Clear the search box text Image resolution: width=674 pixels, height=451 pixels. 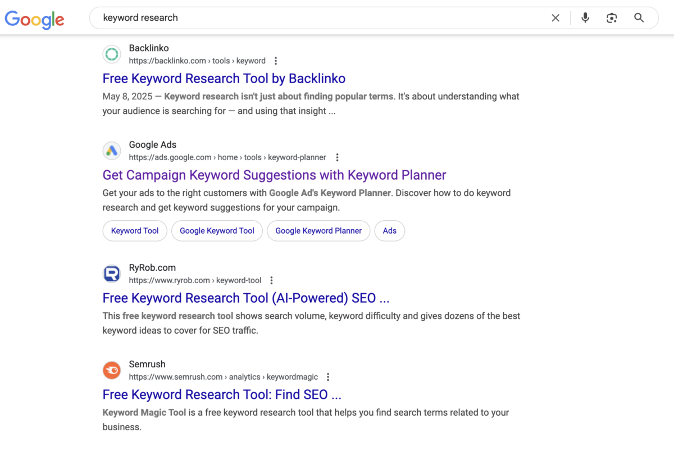555,18
